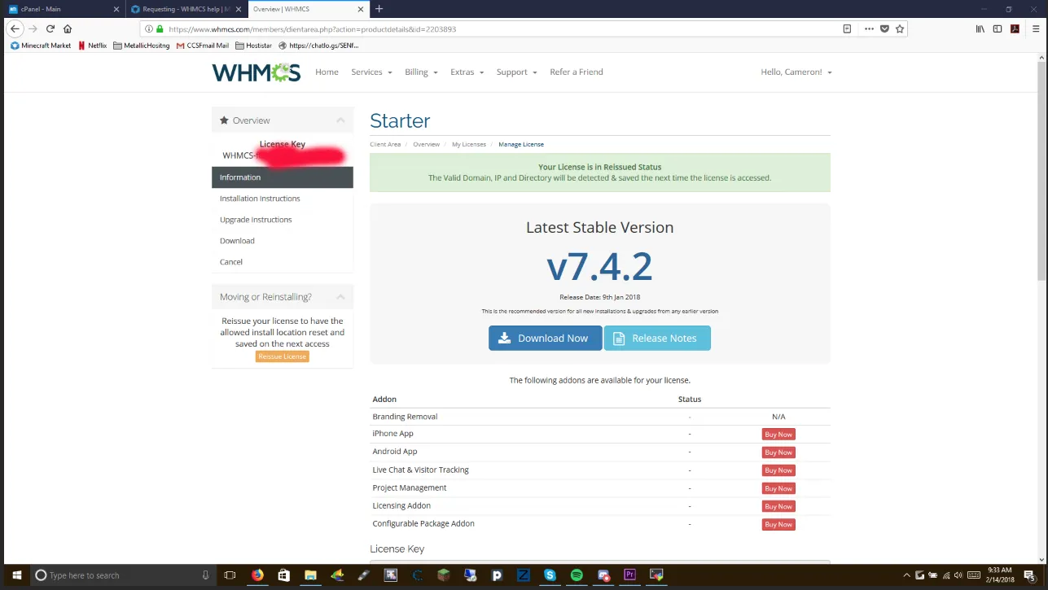Image resolution: width=1048 pixels, height=590 pixels.
Task: Go to Home in the navigation bar
Action: [x=327, y=72]
